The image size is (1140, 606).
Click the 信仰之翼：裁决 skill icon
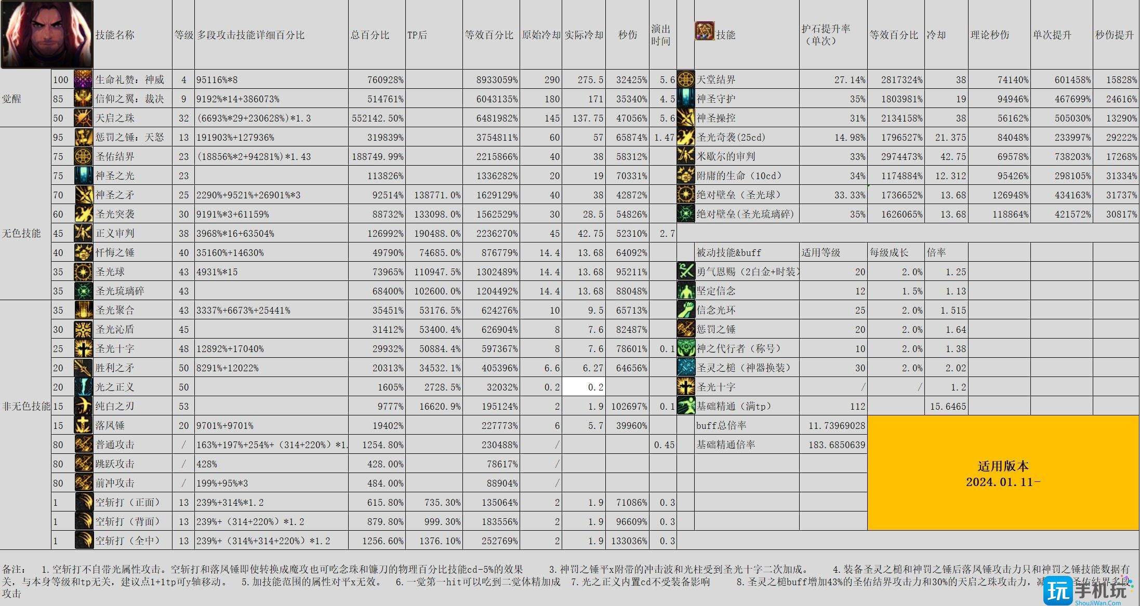coord(83,99)
